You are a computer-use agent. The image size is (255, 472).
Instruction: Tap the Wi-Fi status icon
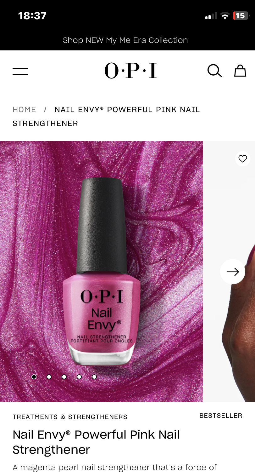[225, 16]
